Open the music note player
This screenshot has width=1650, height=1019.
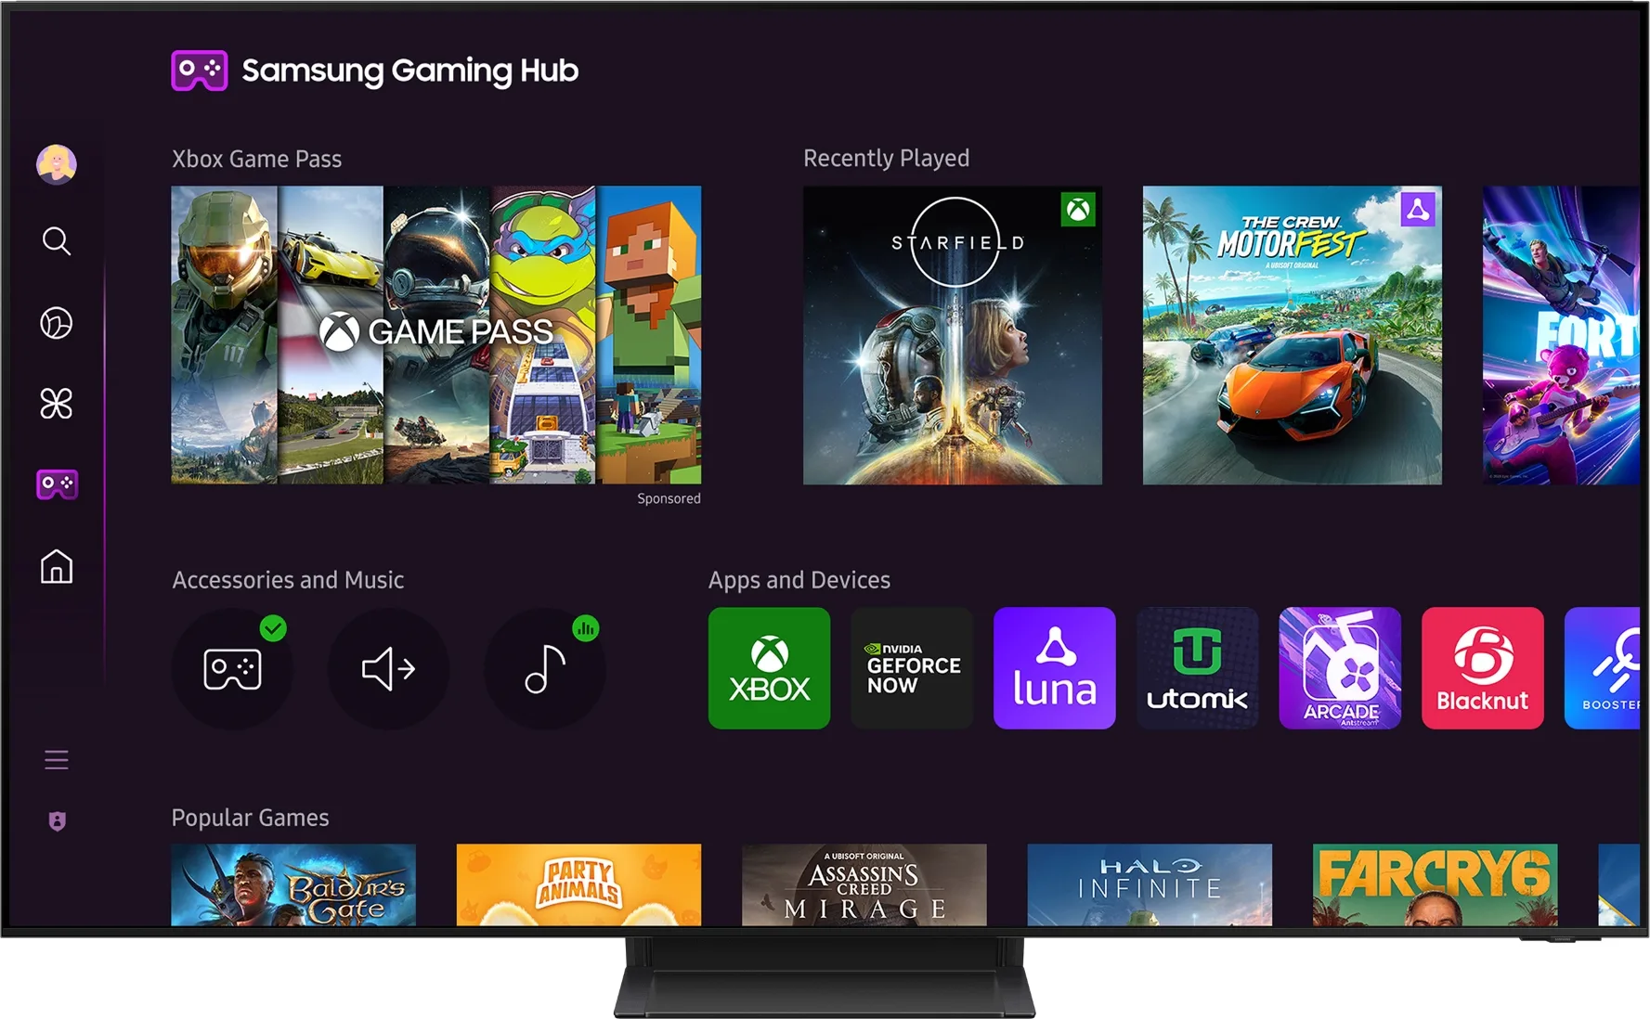click(545, 668)
